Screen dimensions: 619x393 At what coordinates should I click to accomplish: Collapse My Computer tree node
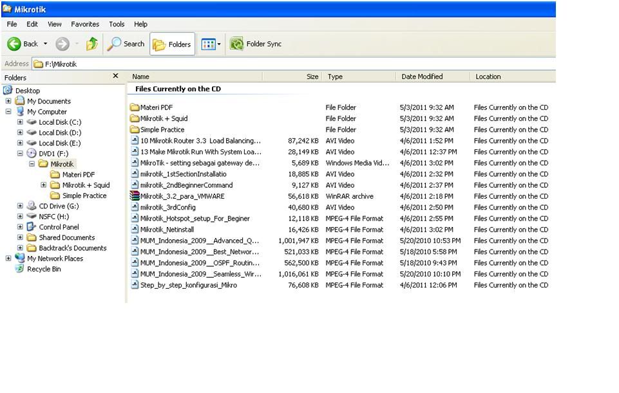click(x=8, y=111)
